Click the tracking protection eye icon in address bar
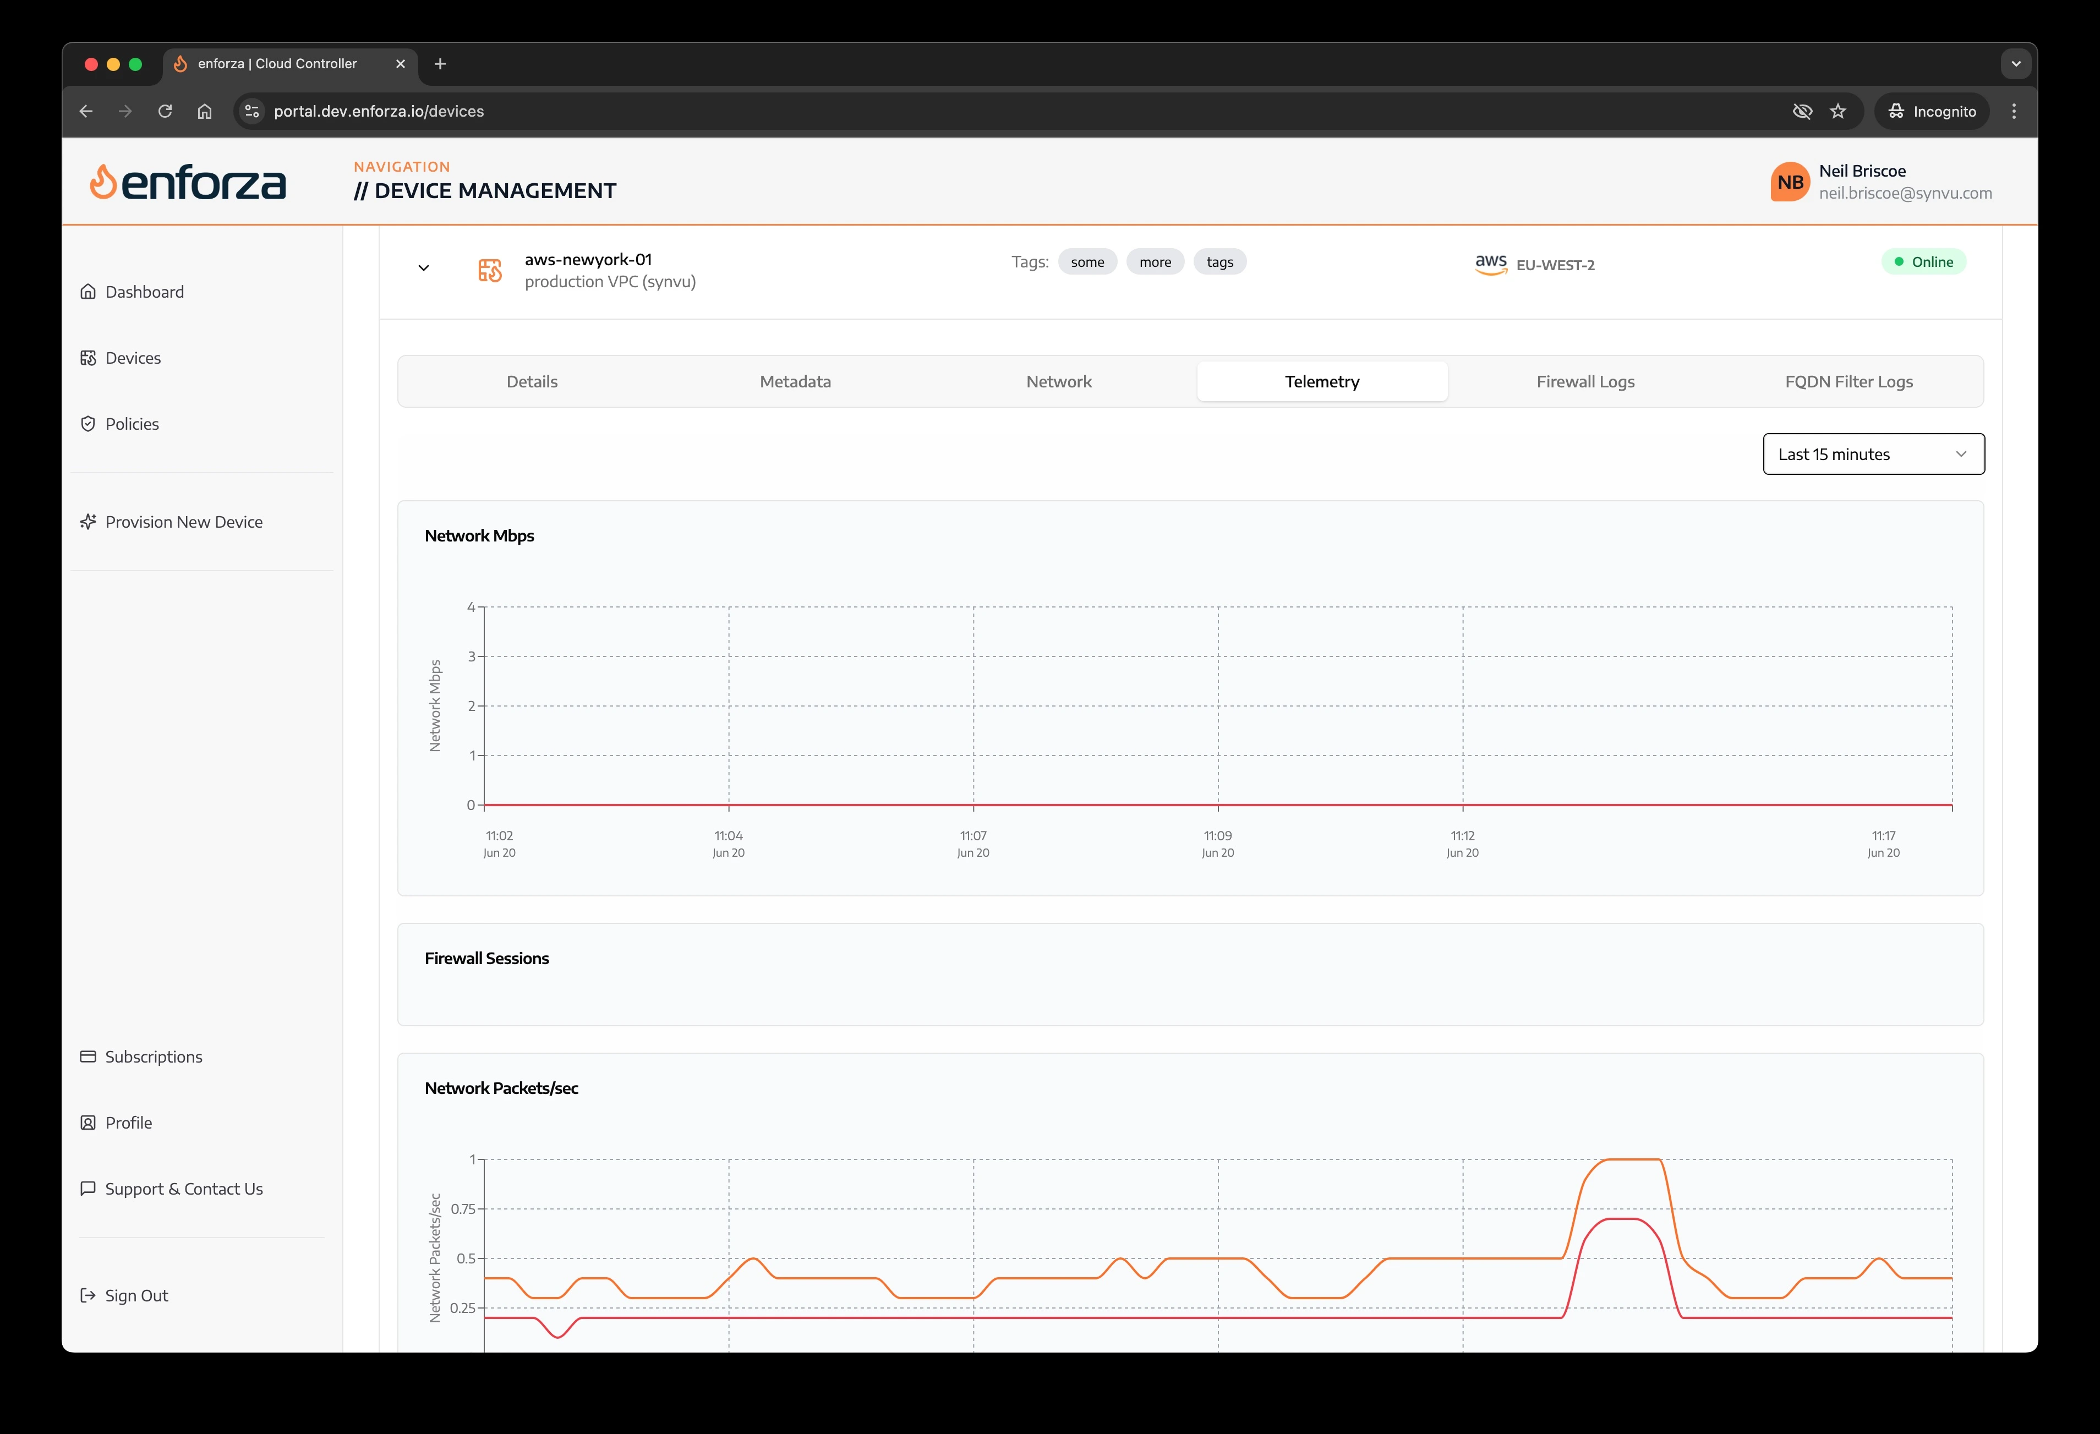 coord(1802,111)
